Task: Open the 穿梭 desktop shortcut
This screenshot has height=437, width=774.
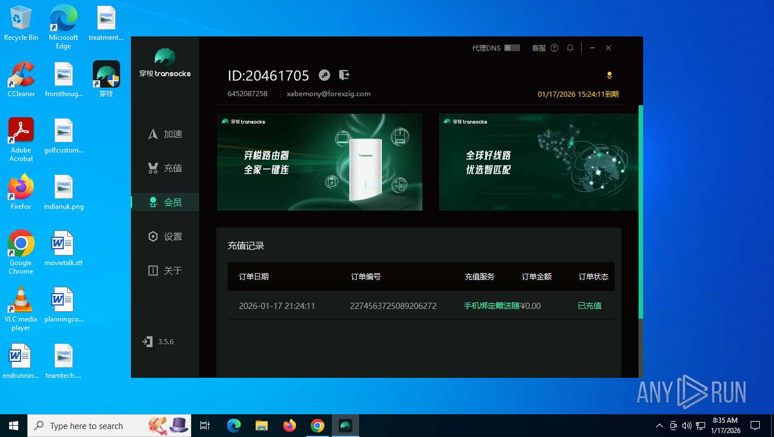Action: pyautogui.click(x=106, y=80)
